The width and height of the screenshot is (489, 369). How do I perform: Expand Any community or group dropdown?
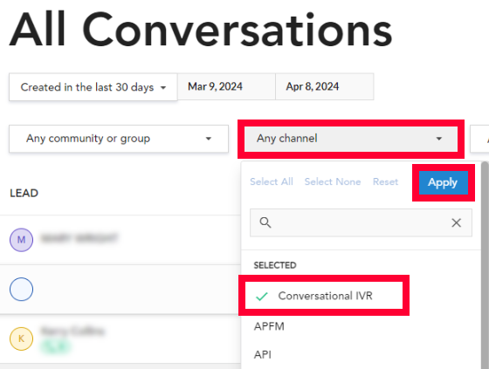tap(119, 139)
